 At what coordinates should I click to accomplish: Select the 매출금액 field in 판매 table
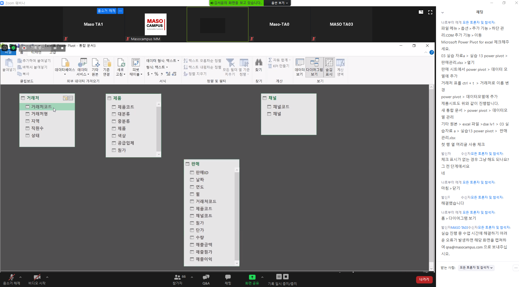204,245
